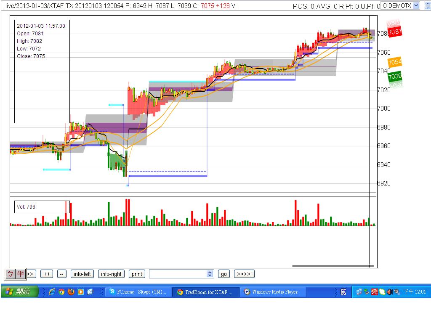
Task: Click the chart horizontal scrollbar thumb
Action: (x=333, y=266)
